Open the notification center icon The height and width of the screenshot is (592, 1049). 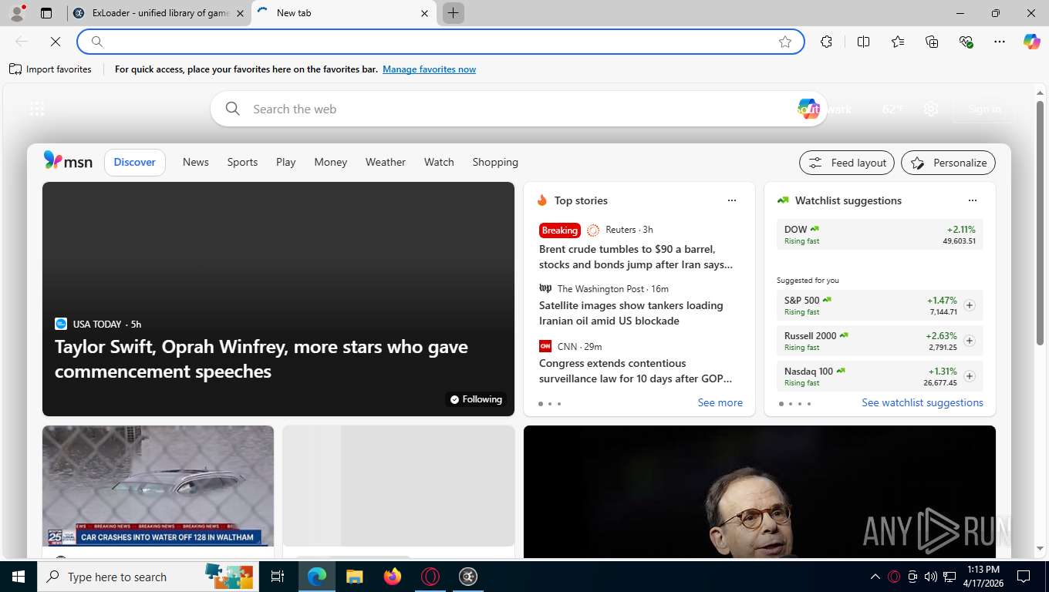click(x=1024, y=577)
